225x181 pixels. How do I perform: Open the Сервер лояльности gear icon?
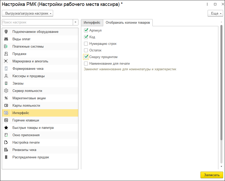tap(6, 91)
